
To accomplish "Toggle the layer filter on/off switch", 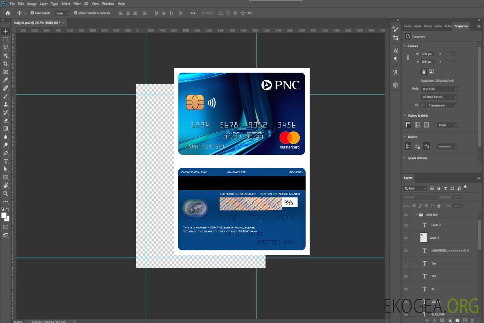I will point(465,188).
